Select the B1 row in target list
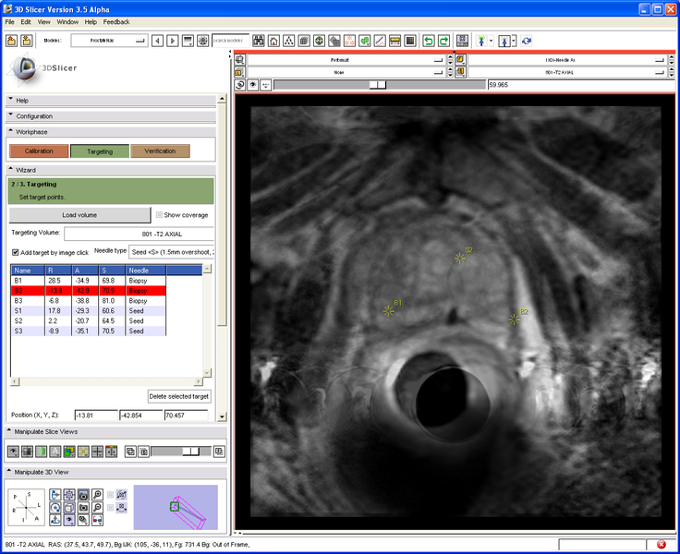Screen dimensions: 680x554 click(x=88, y=281)
